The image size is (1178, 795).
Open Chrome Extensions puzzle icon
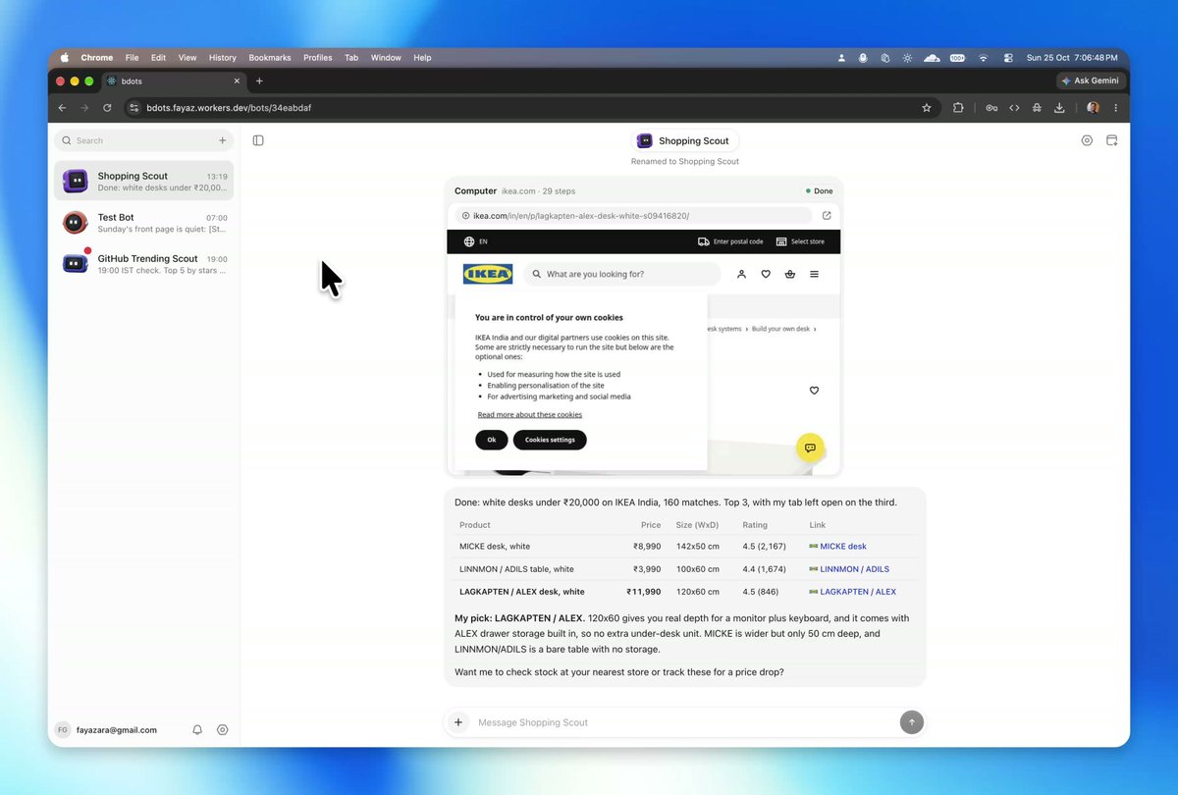point(958,108)
